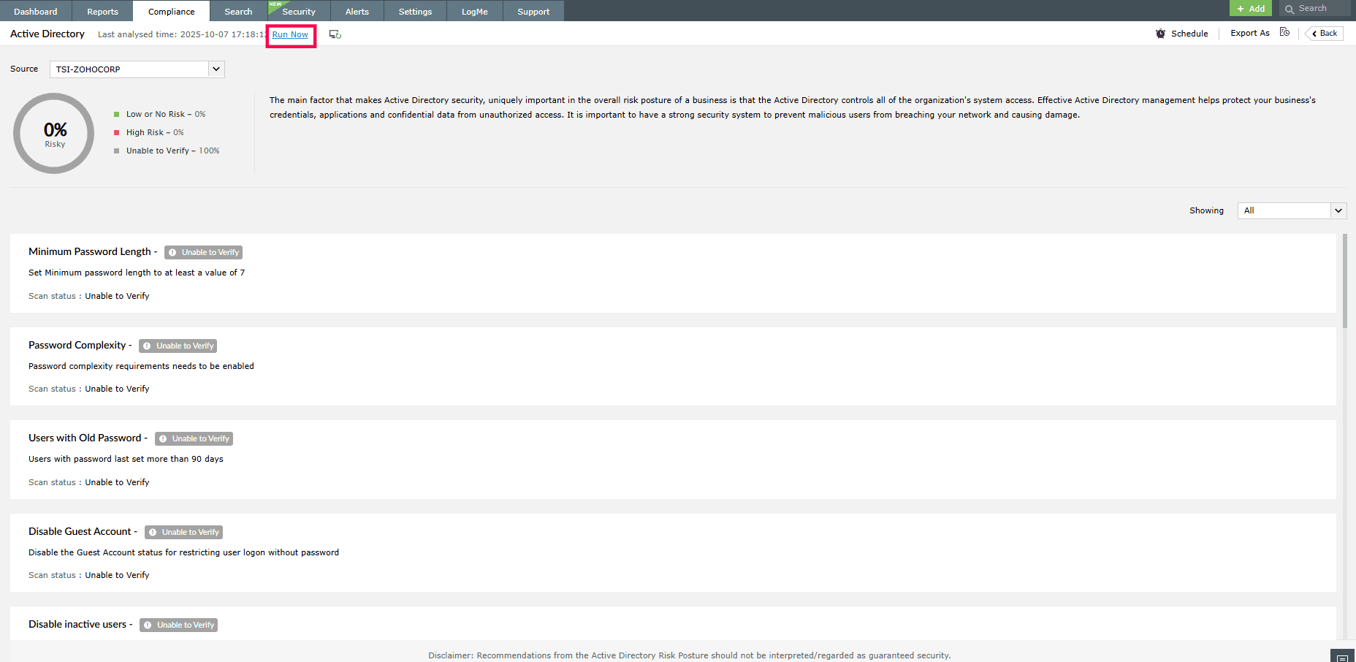Click the info icon on Minimum Password Length badge
Screen dimensions: 1356x662
coord(172,252)
